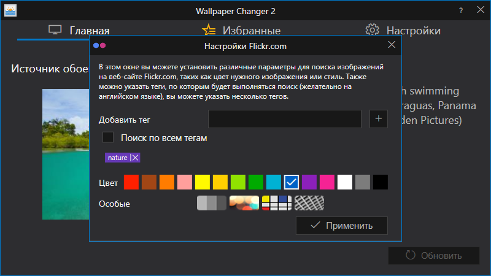Uncheck the selected blue color swatch
The image size is (491, 276).
point(292,182)
